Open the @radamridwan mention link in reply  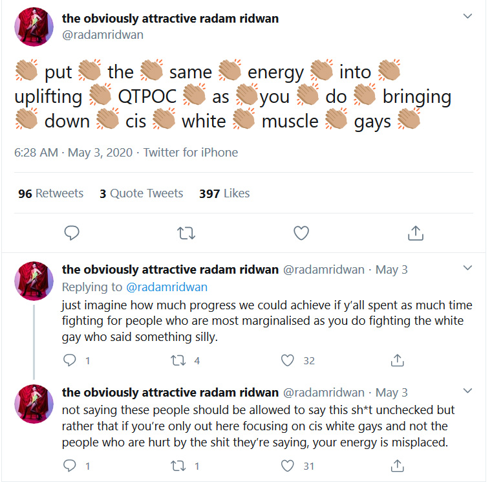click(x=167, y=287)
